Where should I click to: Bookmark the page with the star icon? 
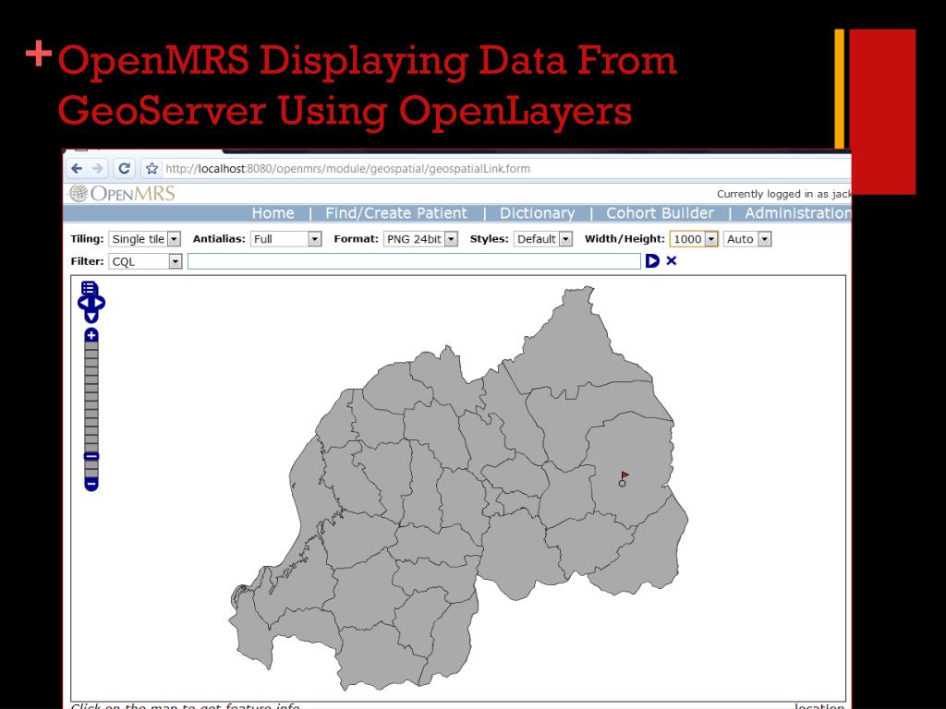click(x=152, y=169)
